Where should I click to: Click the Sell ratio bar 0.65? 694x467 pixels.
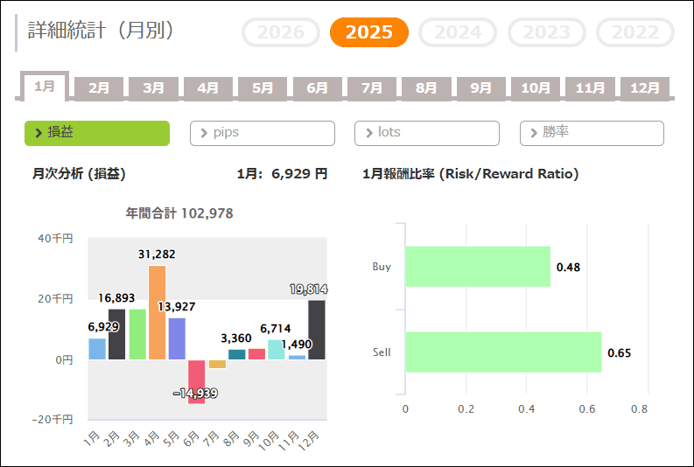pos(502,352)
